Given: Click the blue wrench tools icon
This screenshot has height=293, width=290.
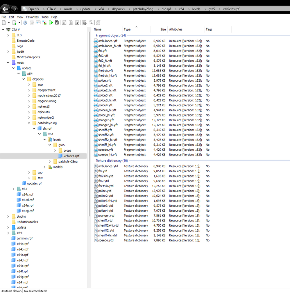Looking at the screenshot, I should pos(25,23).
